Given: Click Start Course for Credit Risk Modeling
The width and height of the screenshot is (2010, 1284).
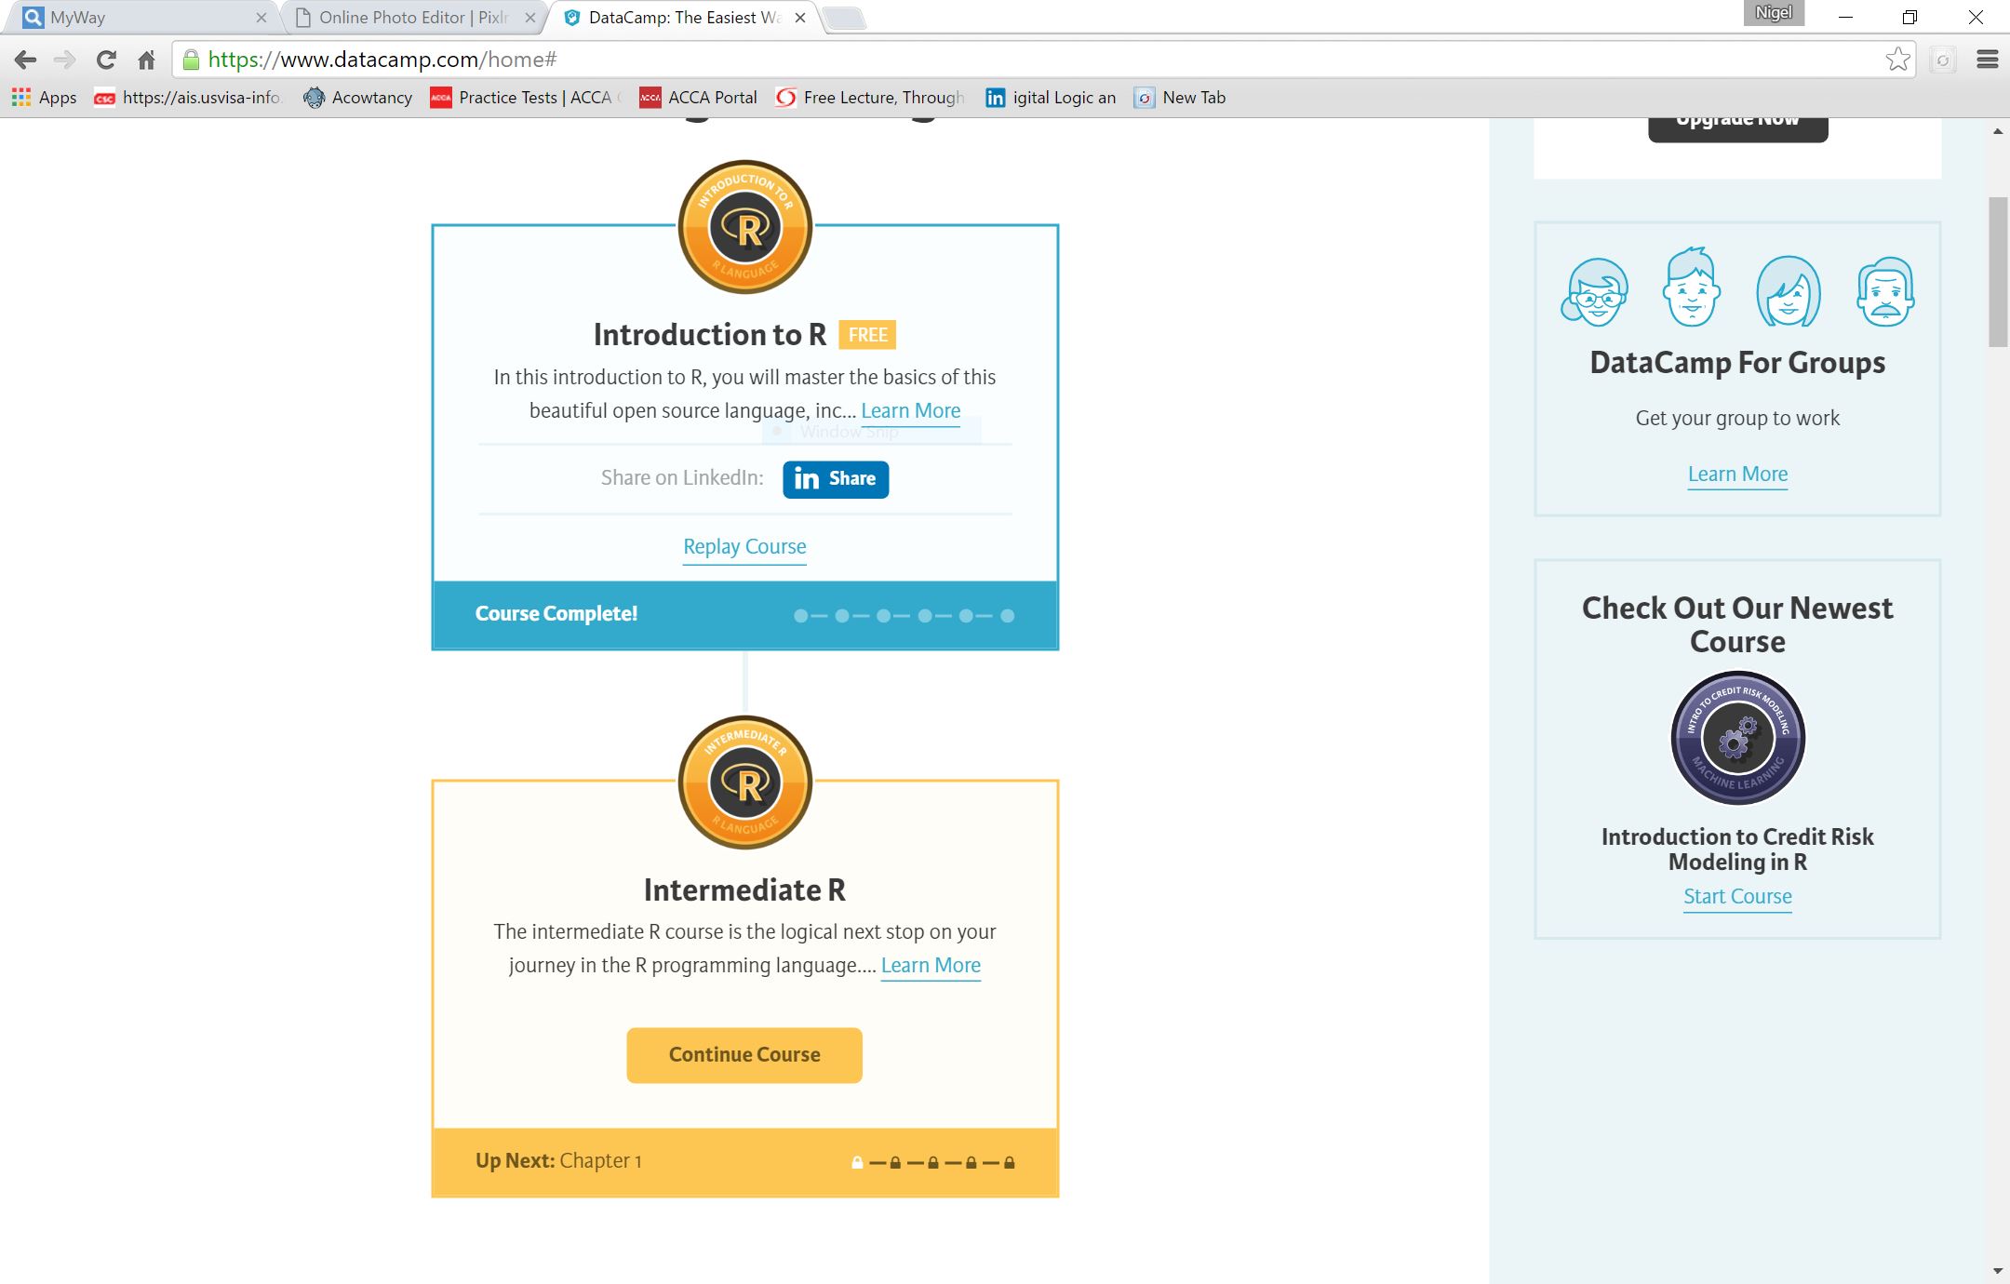Looking at the screenshot, I should (x=1737, y=897).
